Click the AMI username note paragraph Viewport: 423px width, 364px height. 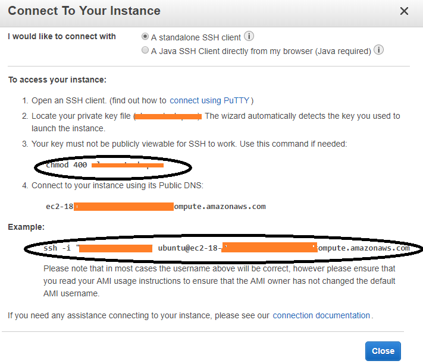[x=219, y=281]
